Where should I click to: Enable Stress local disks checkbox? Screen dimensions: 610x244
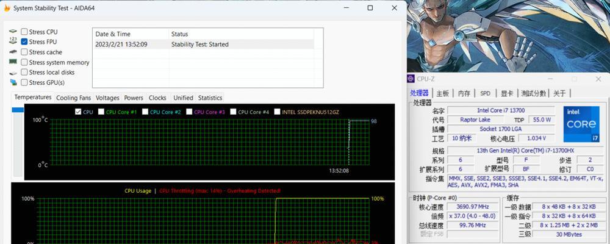coord(24,72)
